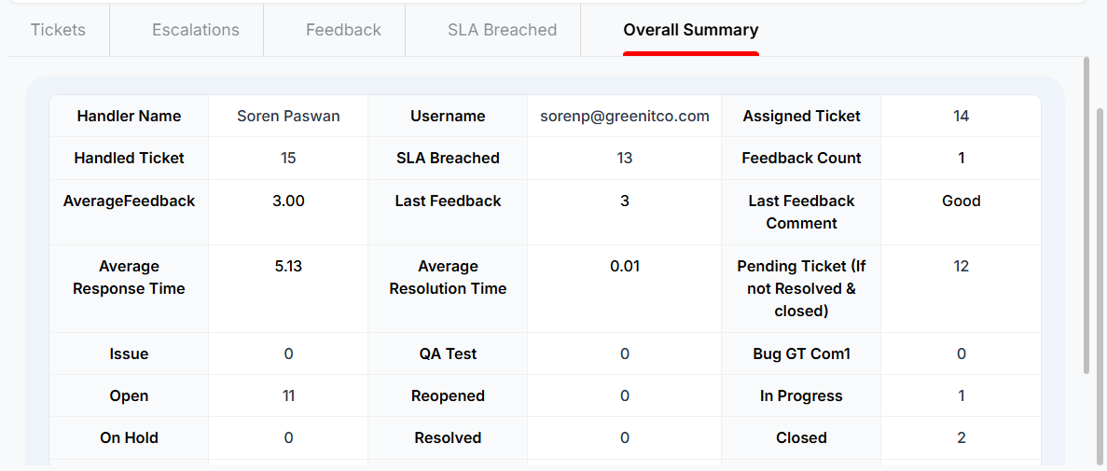Click the Last Feedback Comment label

tap(801, 212)
